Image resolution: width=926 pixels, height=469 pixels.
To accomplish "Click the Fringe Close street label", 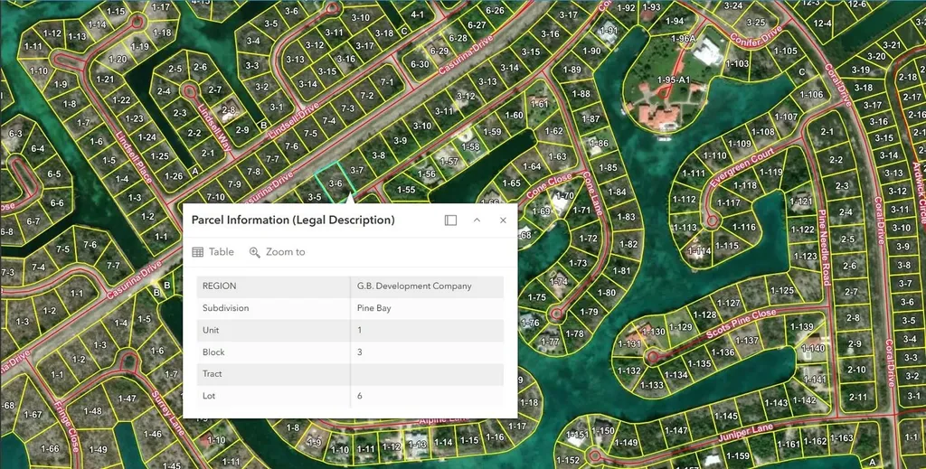I will pyautogui.click(x=66, y=427).
